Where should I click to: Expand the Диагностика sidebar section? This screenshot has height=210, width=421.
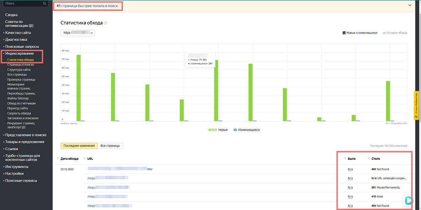(16, 40)
